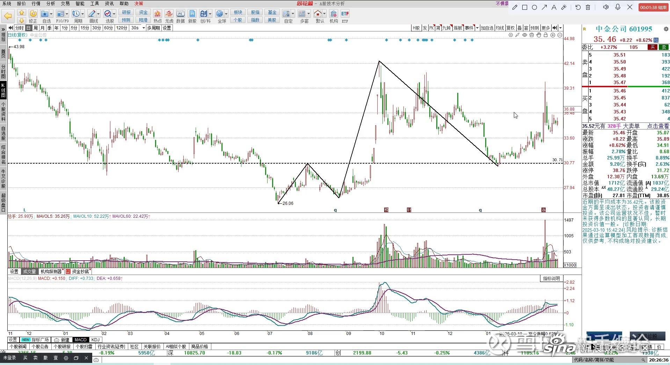This screenshot has height=365, width=670.
Task: Toggle the 均线 moving averages button
Action: [x=500, y=28]
